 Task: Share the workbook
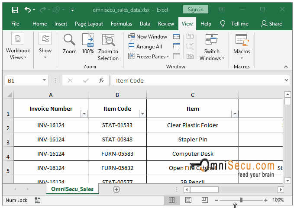point(271,24)
